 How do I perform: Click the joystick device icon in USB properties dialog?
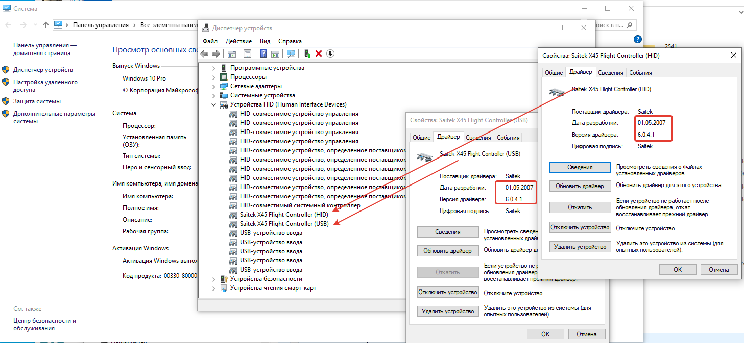(x=425, y=156)
